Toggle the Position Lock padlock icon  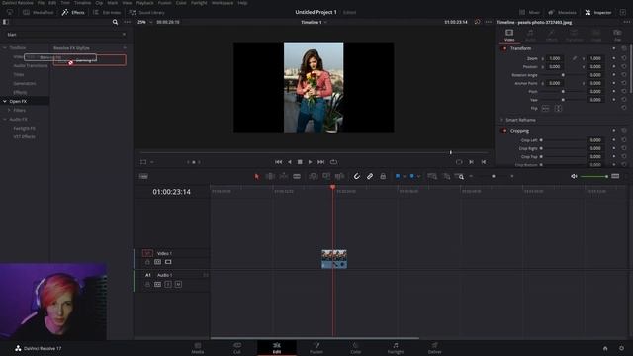click(383, 176)
